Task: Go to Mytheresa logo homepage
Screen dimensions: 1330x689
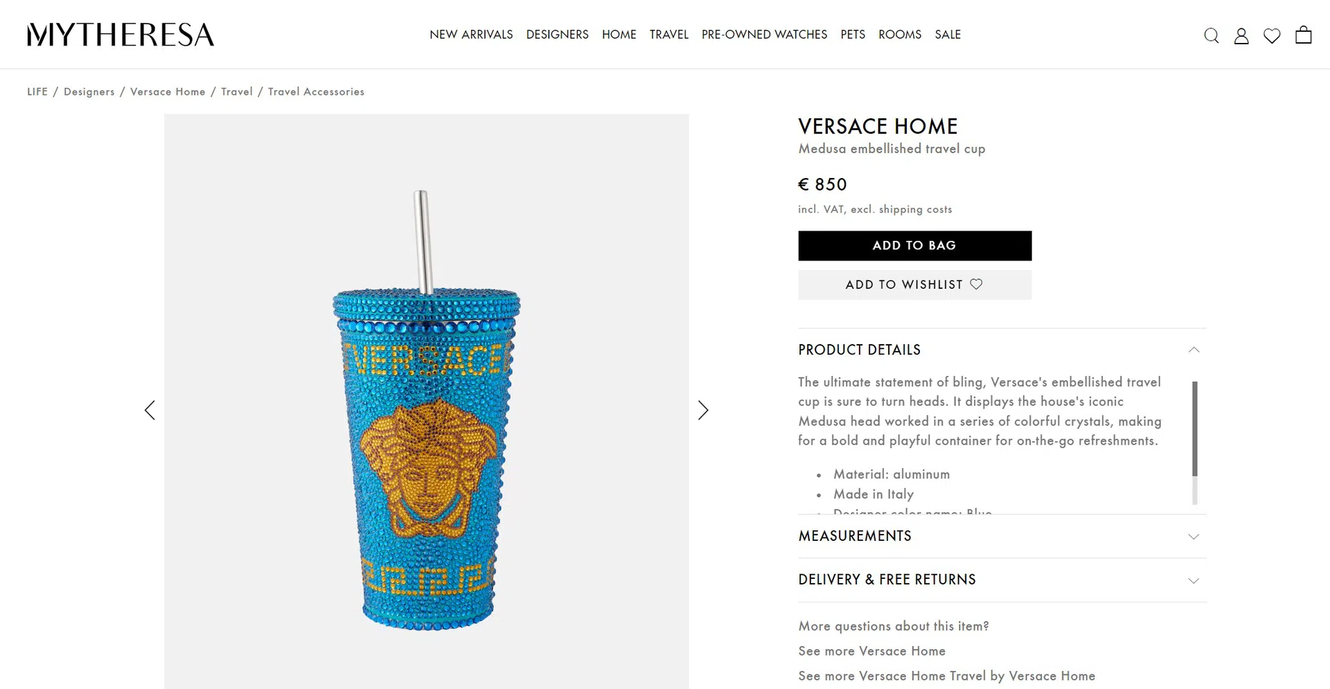Action: pos(121,35)
